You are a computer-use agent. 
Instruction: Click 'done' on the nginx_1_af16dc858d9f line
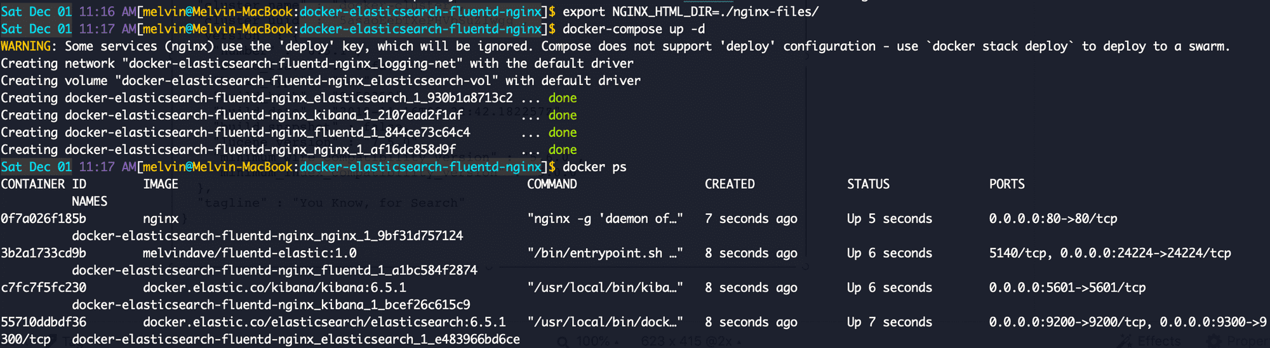(x=563, y=150)
